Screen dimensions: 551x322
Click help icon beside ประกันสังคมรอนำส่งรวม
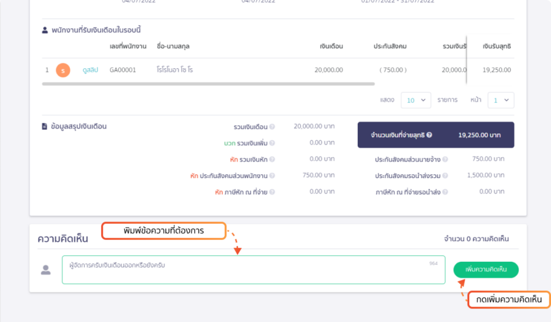(x=445, y=176)
